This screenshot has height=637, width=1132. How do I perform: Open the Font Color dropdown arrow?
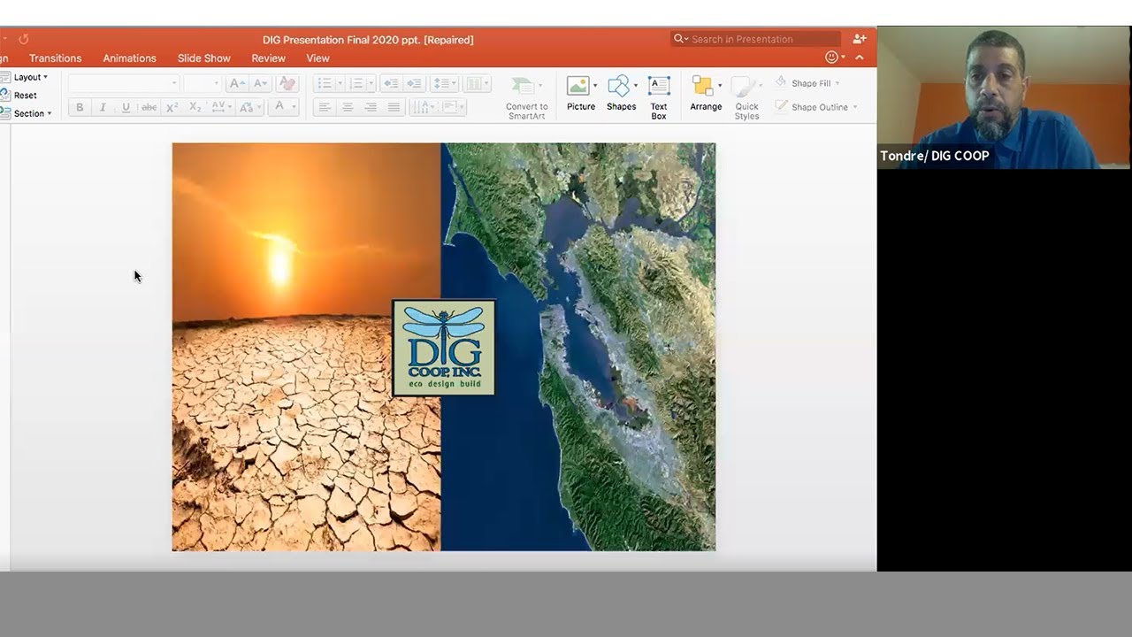[294, 107]
